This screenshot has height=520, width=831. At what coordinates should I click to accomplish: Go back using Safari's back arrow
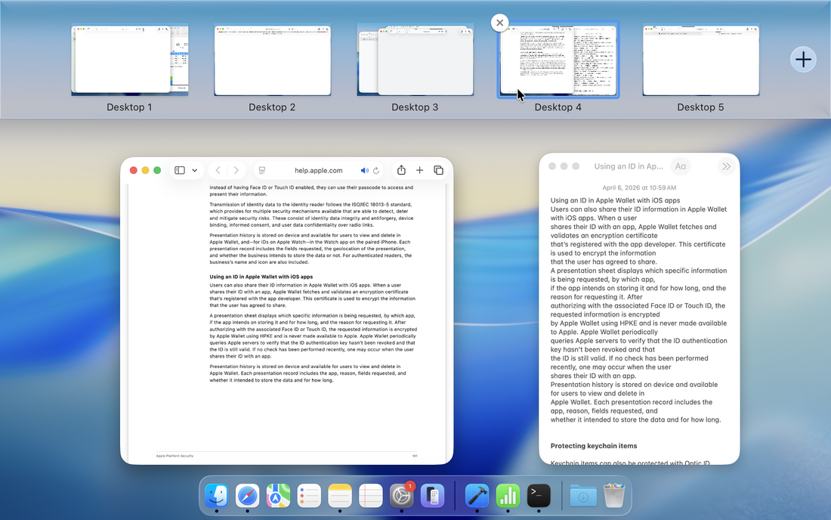point(218,171)
